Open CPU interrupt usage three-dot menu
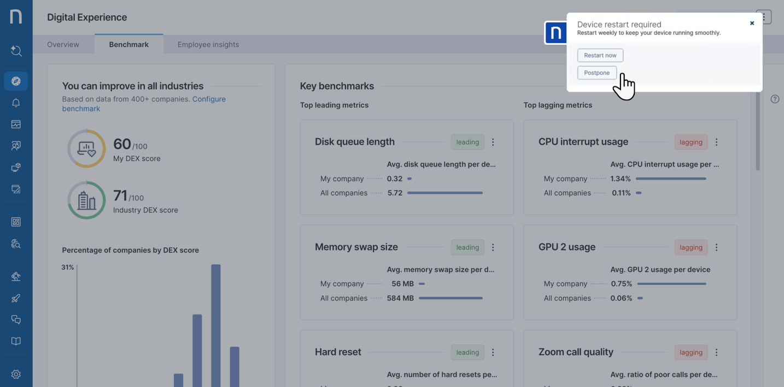 [x=716, y=142]
